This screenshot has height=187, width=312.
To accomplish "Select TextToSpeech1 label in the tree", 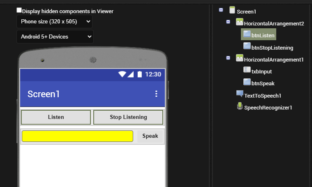I will point(263,96).
